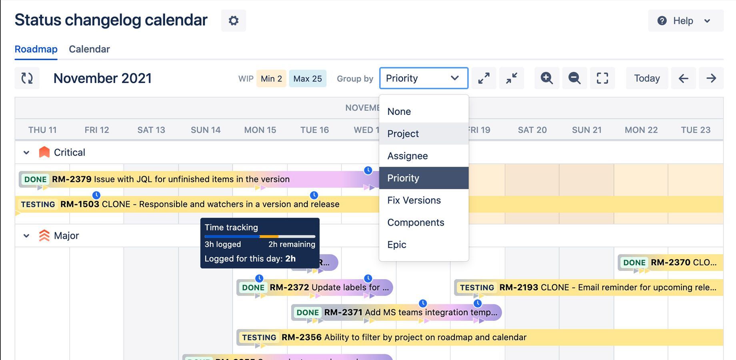The image size is (736, 360).
Task: Click right clock marker on RM-1503 bar
Action: click(314, 195)
